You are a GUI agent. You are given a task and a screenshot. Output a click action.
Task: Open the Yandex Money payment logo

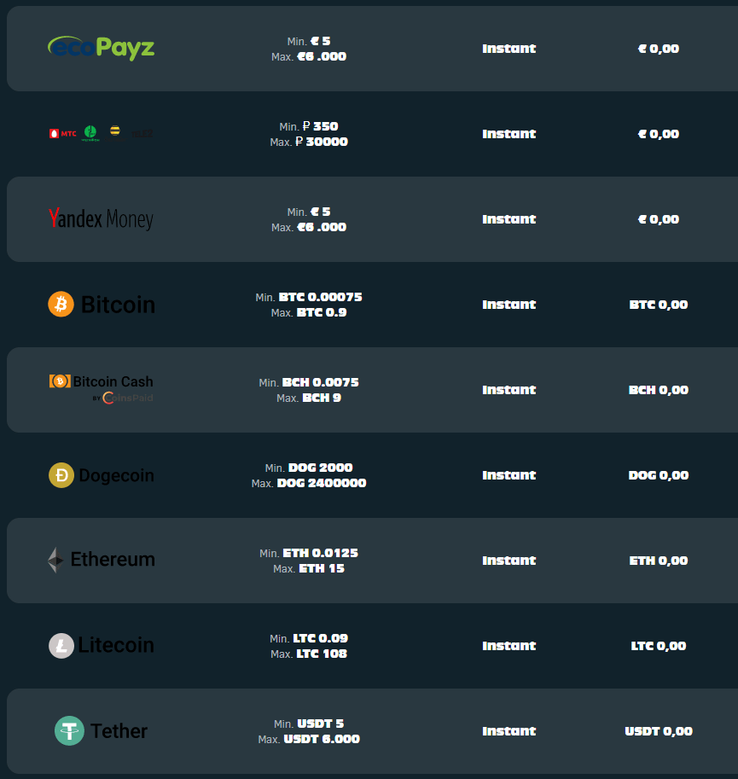point(101,219)
